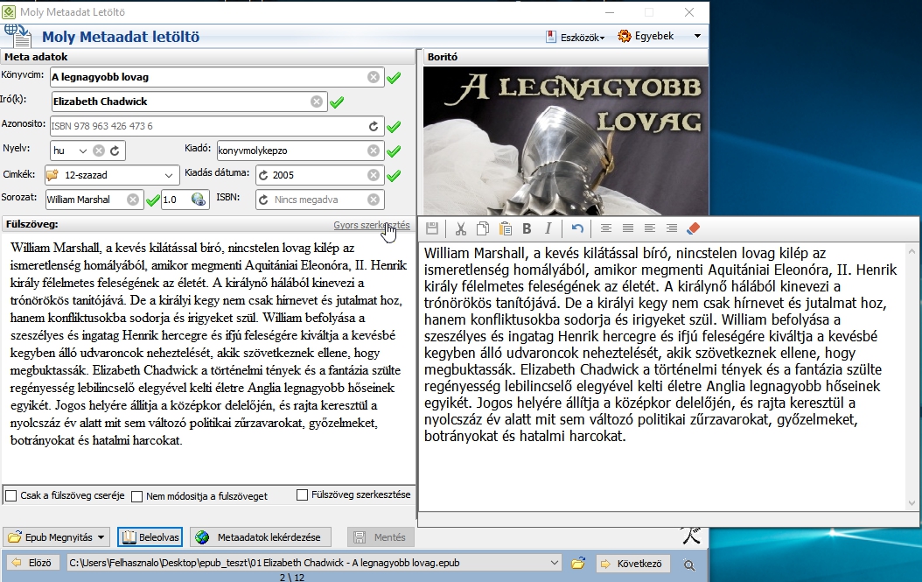The width and height of the screenshot is (922, 582).
Task: Refresh the Azonosító ISBN field
Action: (374, 126)
